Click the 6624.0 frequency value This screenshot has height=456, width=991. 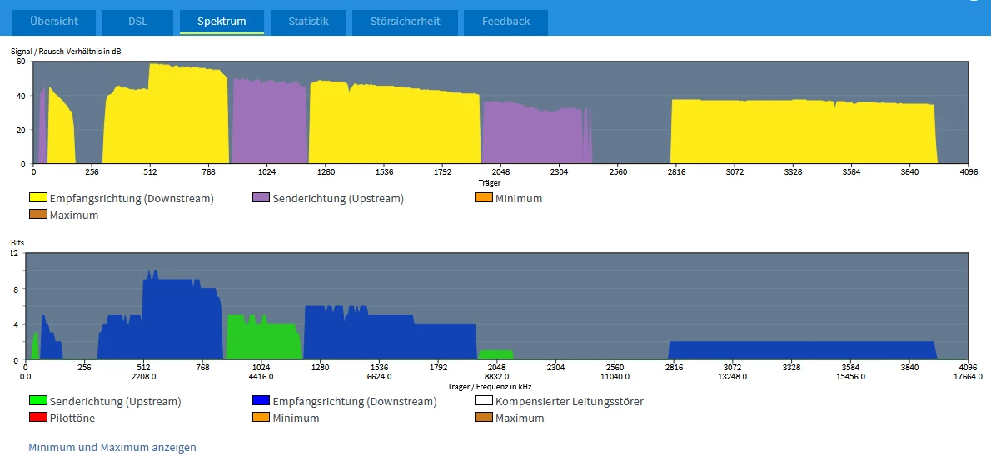click(379, 376)
